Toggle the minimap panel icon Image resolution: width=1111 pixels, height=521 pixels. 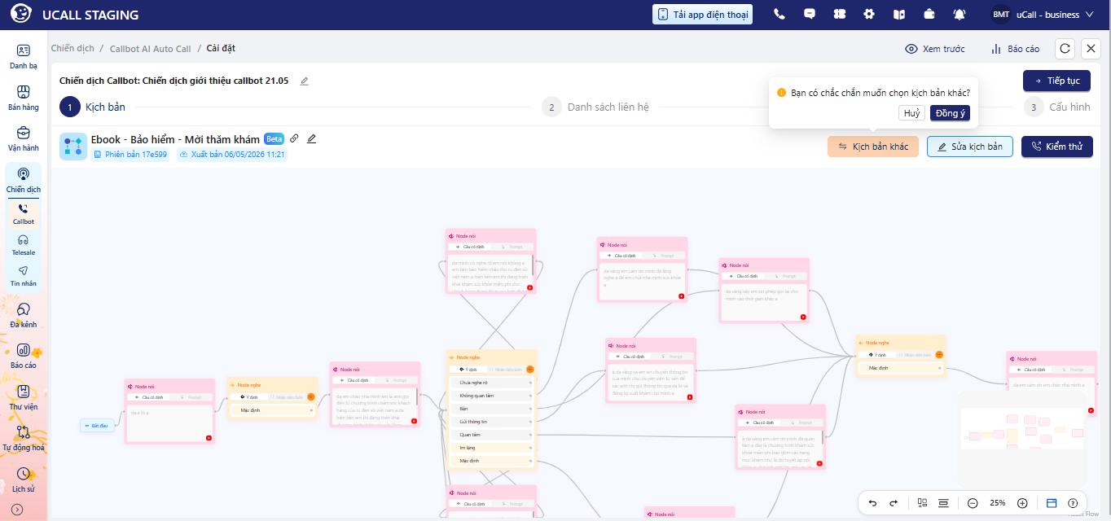tap(1052, 503)
